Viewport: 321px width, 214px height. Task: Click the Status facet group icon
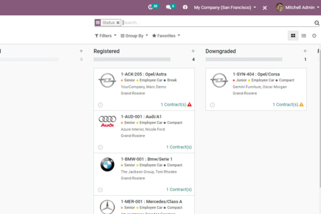click(98, 23)
